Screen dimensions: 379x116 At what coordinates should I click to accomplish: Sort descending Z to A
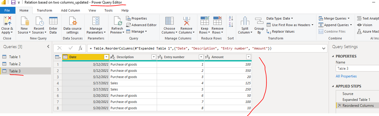[231, 25]
